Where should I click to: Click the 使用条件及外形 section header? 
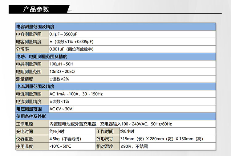click(x=31, y=117)
